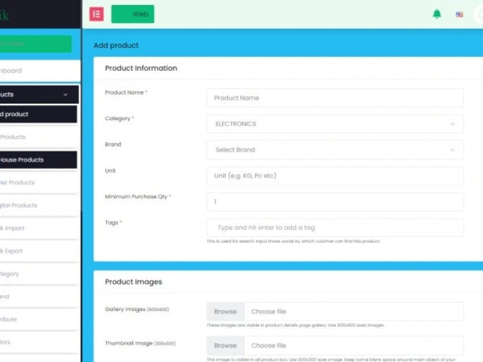Open the ELECTRONICS category dropdown
The image size is (483, 362).
tap(335, 124)
